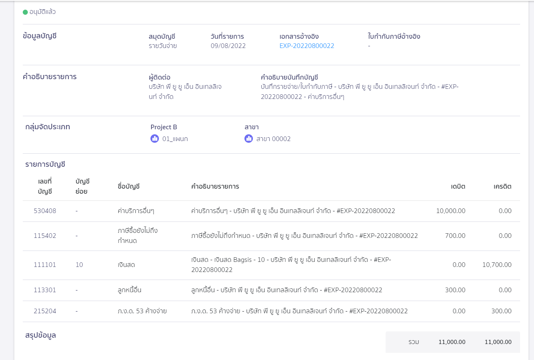Click the อนุมัติแล้ว status text
This screenshot has height=360, width=534.
[x=43, y=12]
